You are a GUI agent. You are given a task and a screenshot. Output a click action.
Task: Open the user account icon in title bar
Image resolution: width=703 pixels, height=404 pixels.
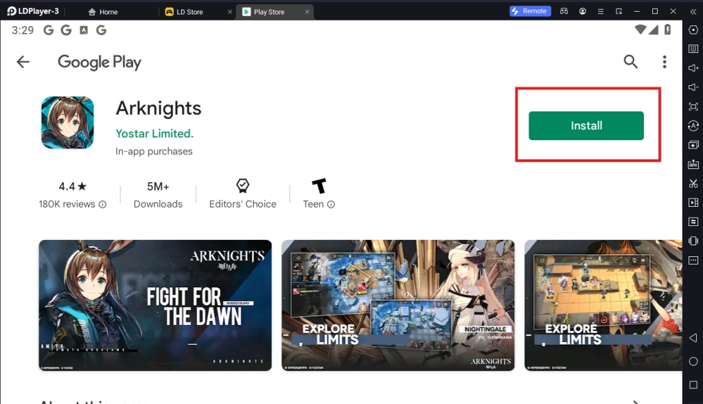coord(582,11)
